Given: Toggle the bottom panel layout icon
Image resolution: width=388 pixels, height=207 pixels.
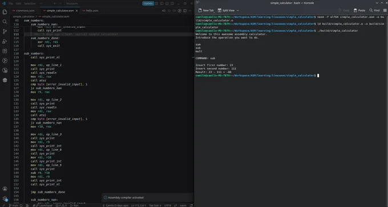Looking at the screenshot, I should [x=167, y=3].
